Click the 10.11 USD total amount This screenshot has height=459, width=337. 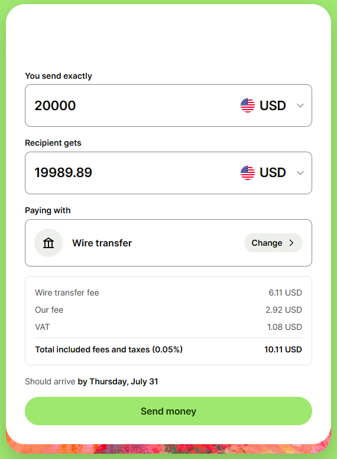click(283, 349)
